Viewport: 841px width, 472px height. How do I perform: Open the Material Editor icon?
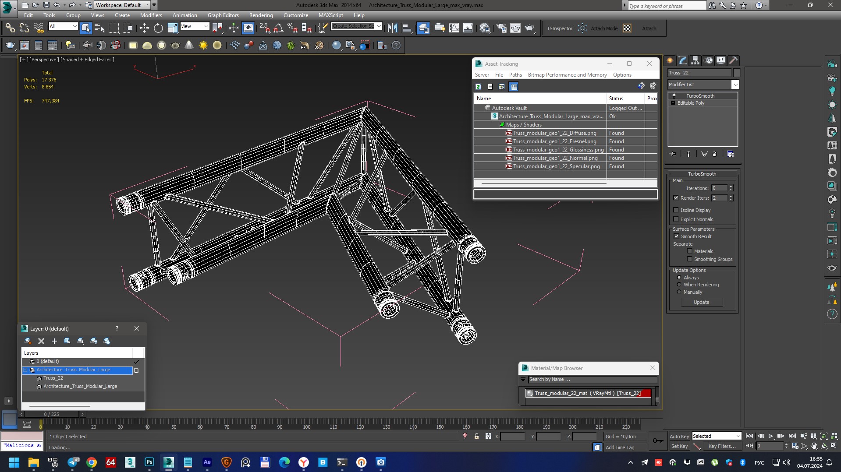click(x=485, y=28)
